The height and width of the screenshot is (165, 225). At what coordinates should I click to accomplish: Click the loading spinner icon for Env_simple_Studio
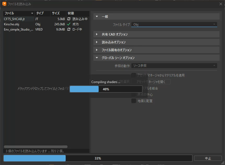(69, 29)
